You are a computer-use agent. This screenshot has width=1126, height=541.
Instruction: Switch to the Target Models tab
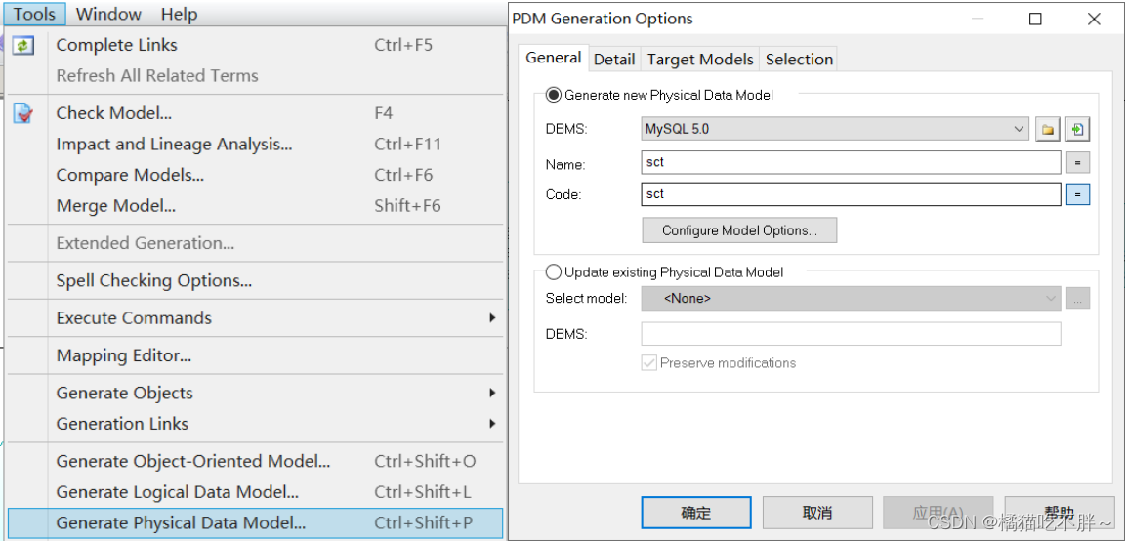coord(700,60)
